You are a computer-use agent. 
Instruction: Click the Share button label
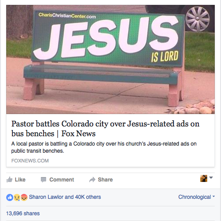[105, 180]
